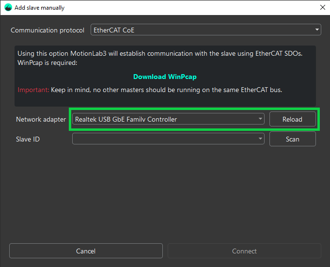Click the Connect button
This screenshot has width=330, height=267.
[x=244, y=251]
